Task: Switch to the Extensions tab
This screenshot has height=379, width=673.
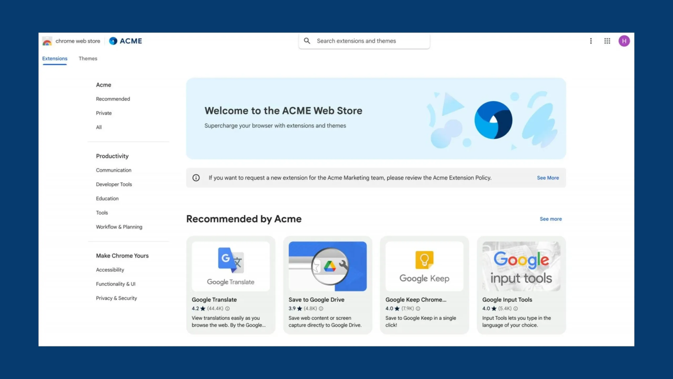Action: [x=55, y=58]
